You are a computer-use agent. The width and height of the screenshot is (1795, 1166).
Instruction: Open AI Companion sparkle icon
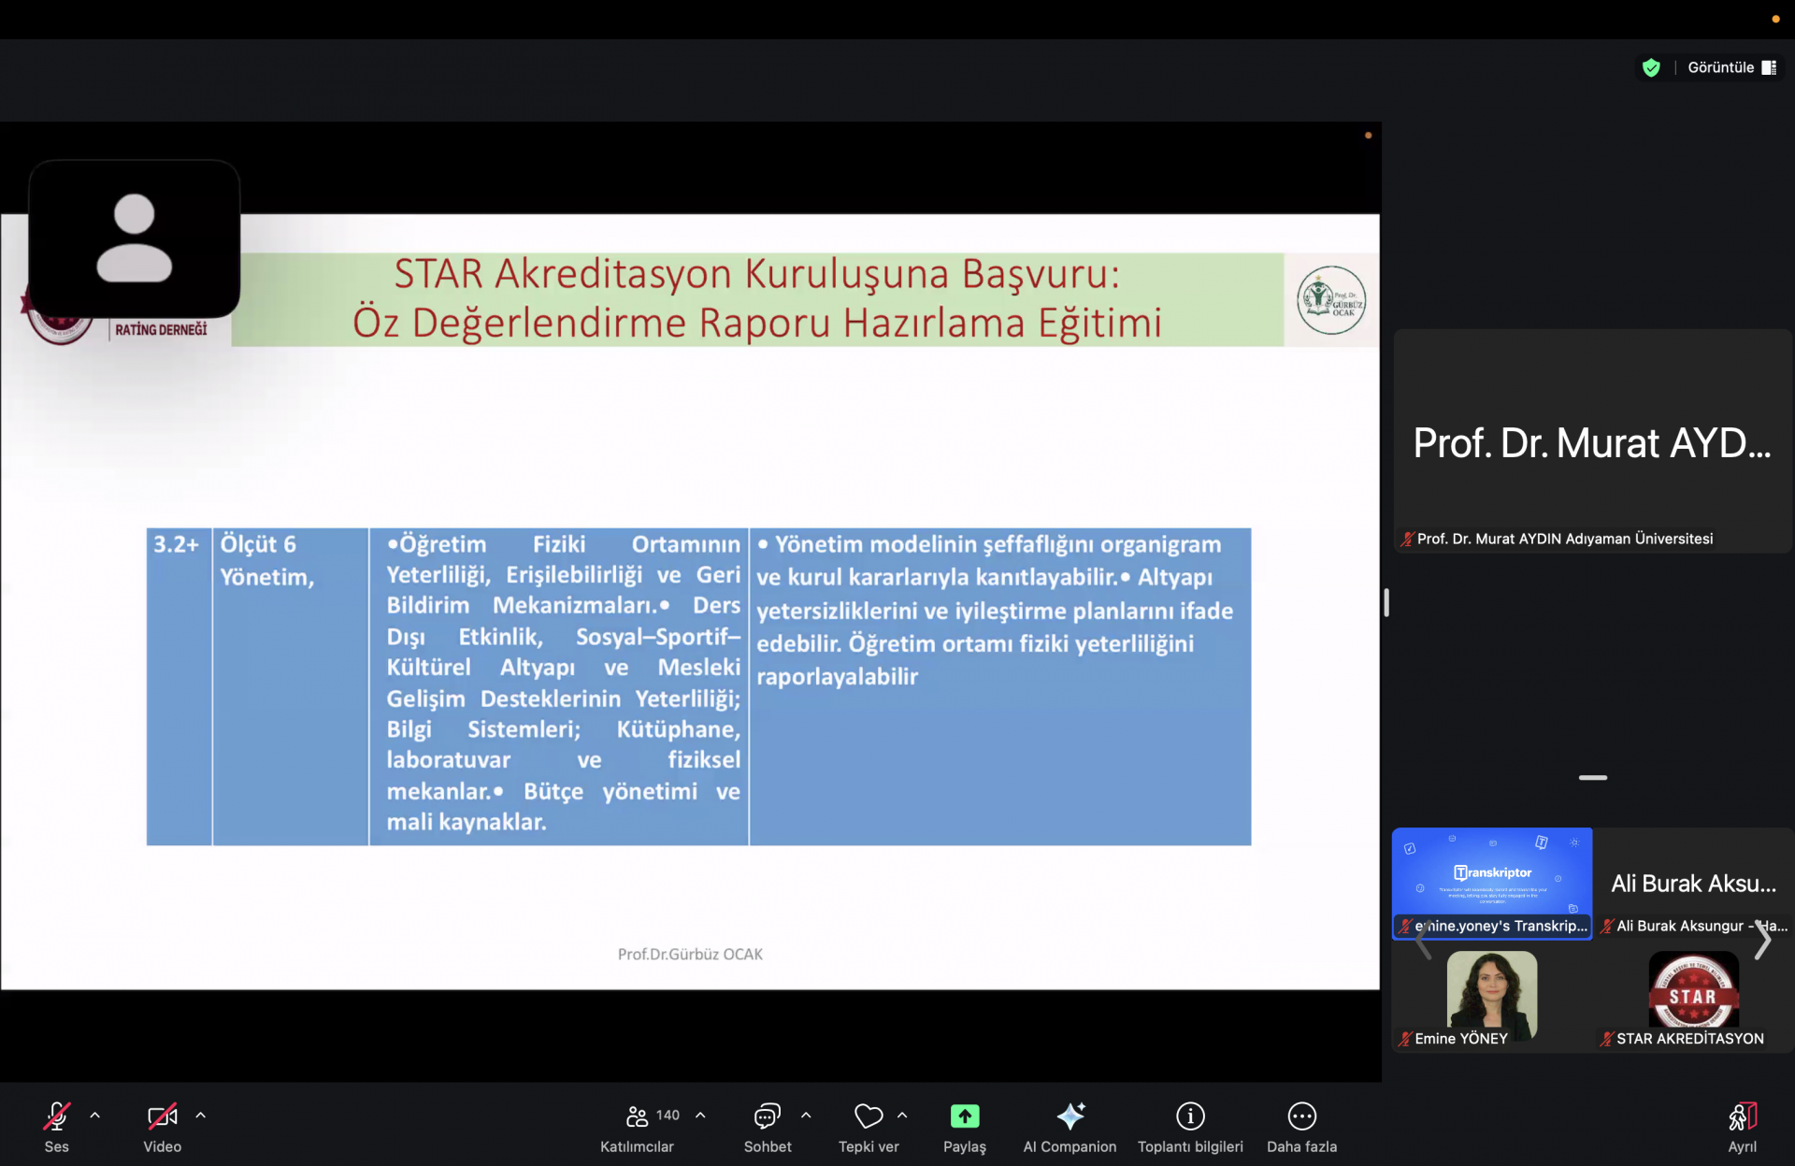pyautogui.click(x=1070, y=1116)
